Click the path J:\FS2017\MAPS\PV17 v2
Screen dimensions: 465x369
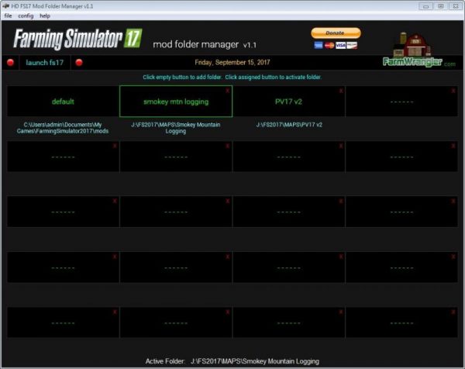(289, 125)
